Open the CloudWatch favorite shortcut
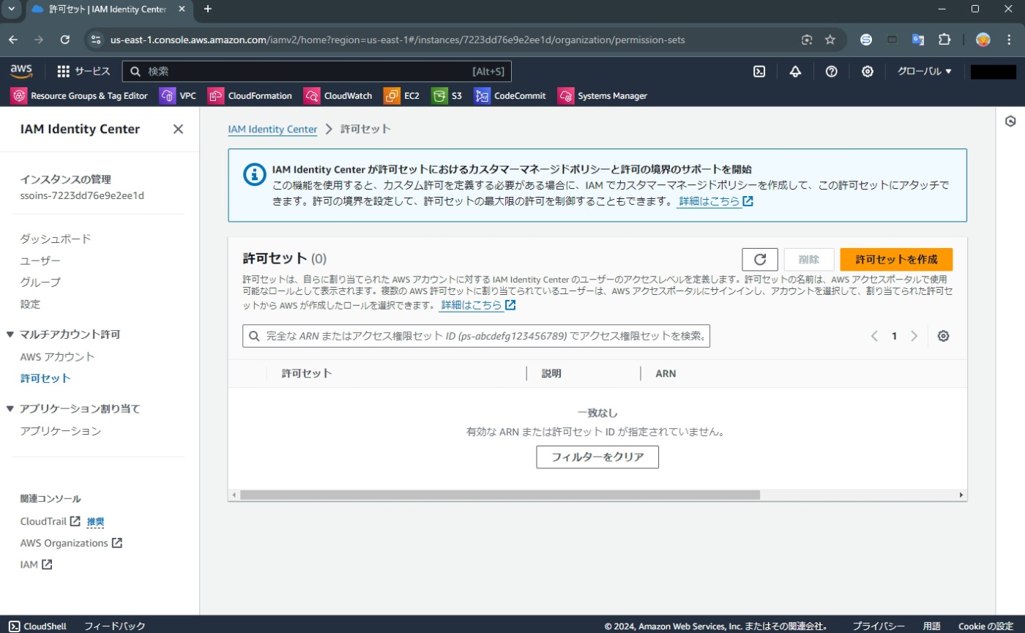The width and height of the screenshot is (1025, 633). point(338,95)
